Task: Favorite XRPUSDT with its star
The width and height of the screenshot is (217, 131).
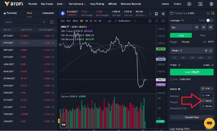Action: click(x=53, y=50)
